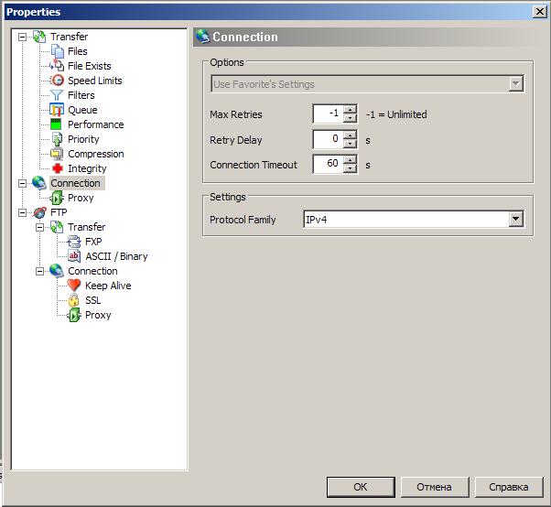Click the Filters funnel icon

coord(57,95)
